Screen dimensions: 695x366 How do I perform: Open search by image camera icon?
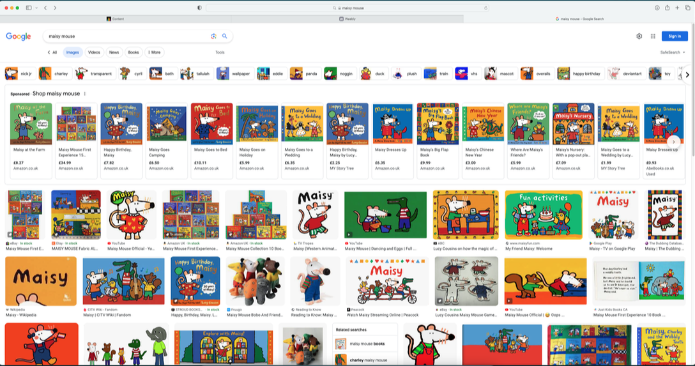(213, 36)
